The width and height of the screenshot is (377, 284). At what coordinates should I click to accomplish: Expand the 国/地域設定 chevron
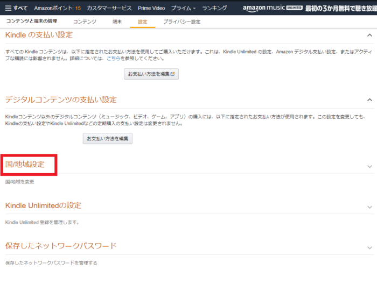(x=369, y=166)
